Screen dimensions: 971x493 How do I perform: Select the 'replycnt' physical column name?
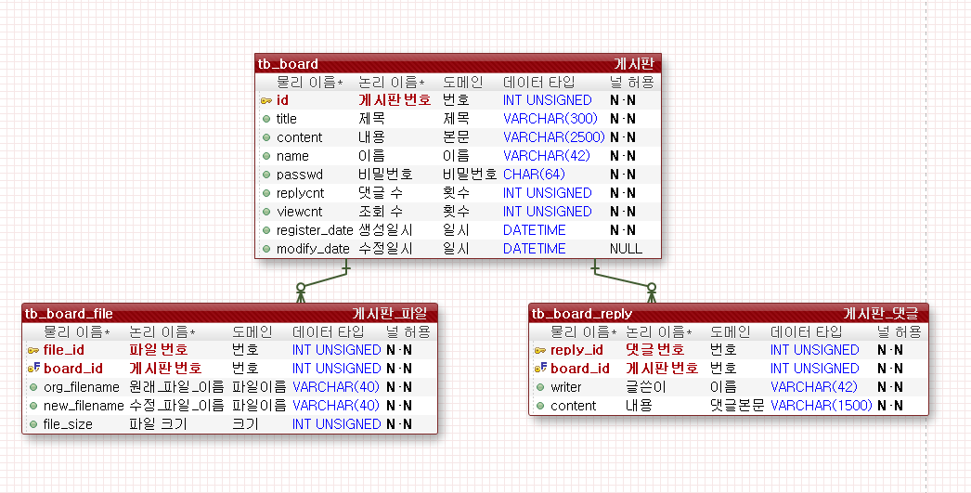point(301,193)
